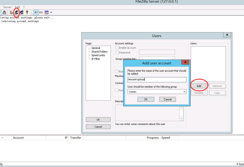Switch to C:\ path display mode

click(x=41, y=12)
